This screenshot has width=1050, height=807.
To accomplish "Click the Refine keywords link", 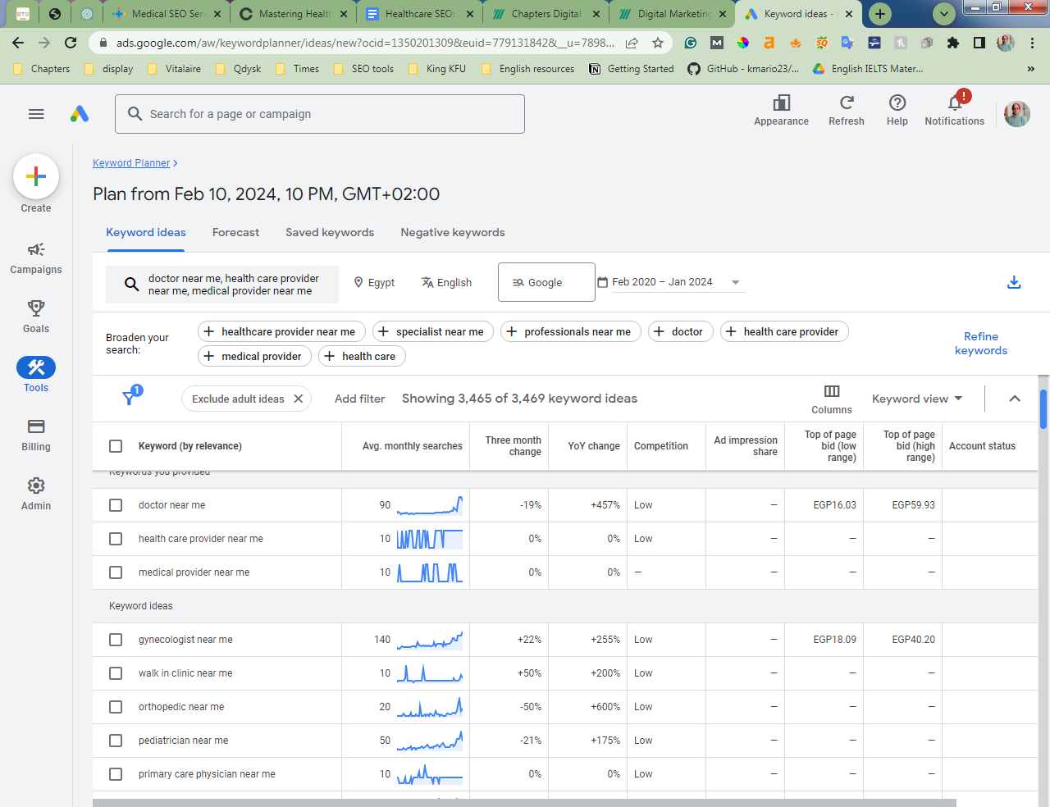I will [980, 344].
